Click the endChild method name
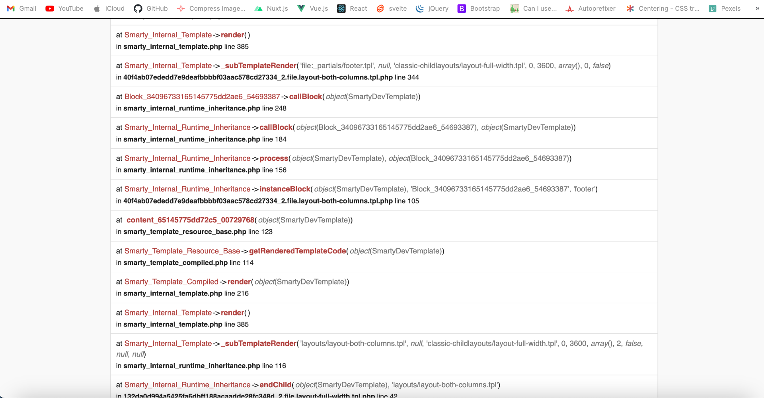Image resolution: width=764 pixels, height=398 pixels. pos(275,385)
